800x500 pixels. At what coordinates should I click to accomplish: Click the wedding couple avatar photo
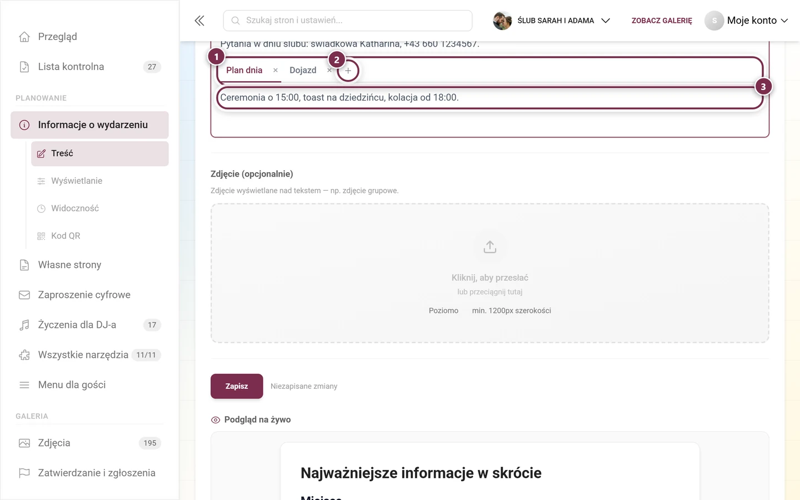[x=502, y=21]
